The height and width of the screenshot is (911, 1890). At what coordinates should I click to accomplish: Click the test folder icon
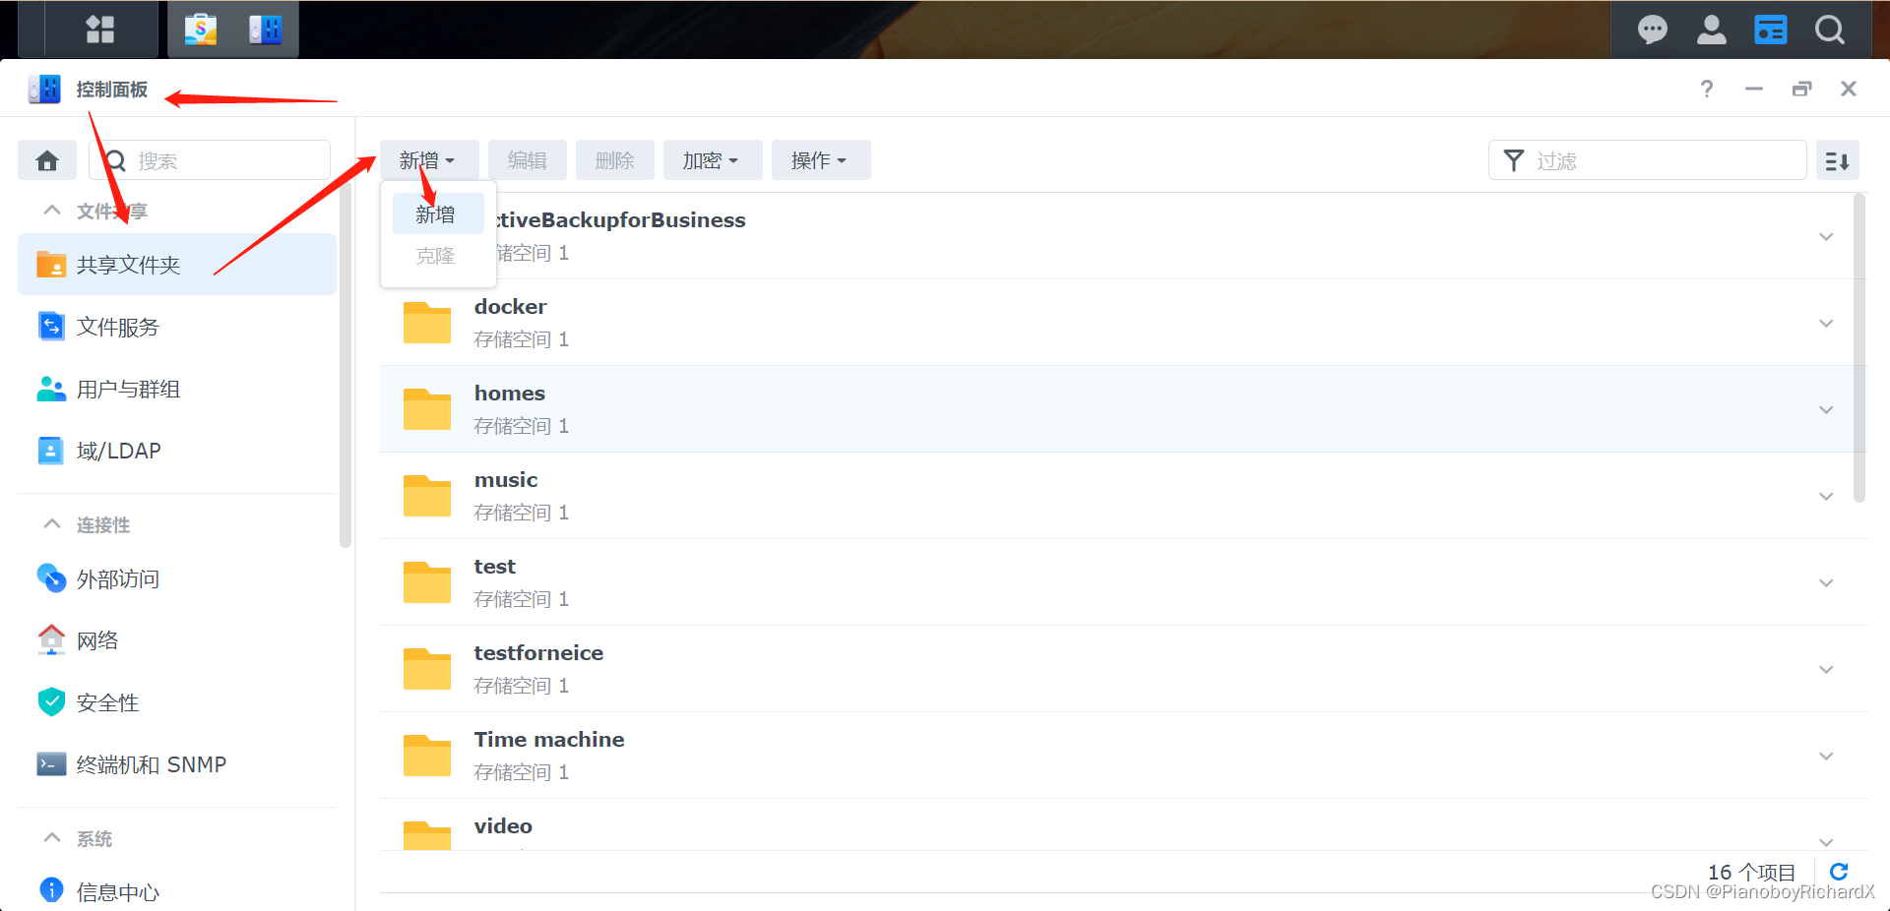427,582
